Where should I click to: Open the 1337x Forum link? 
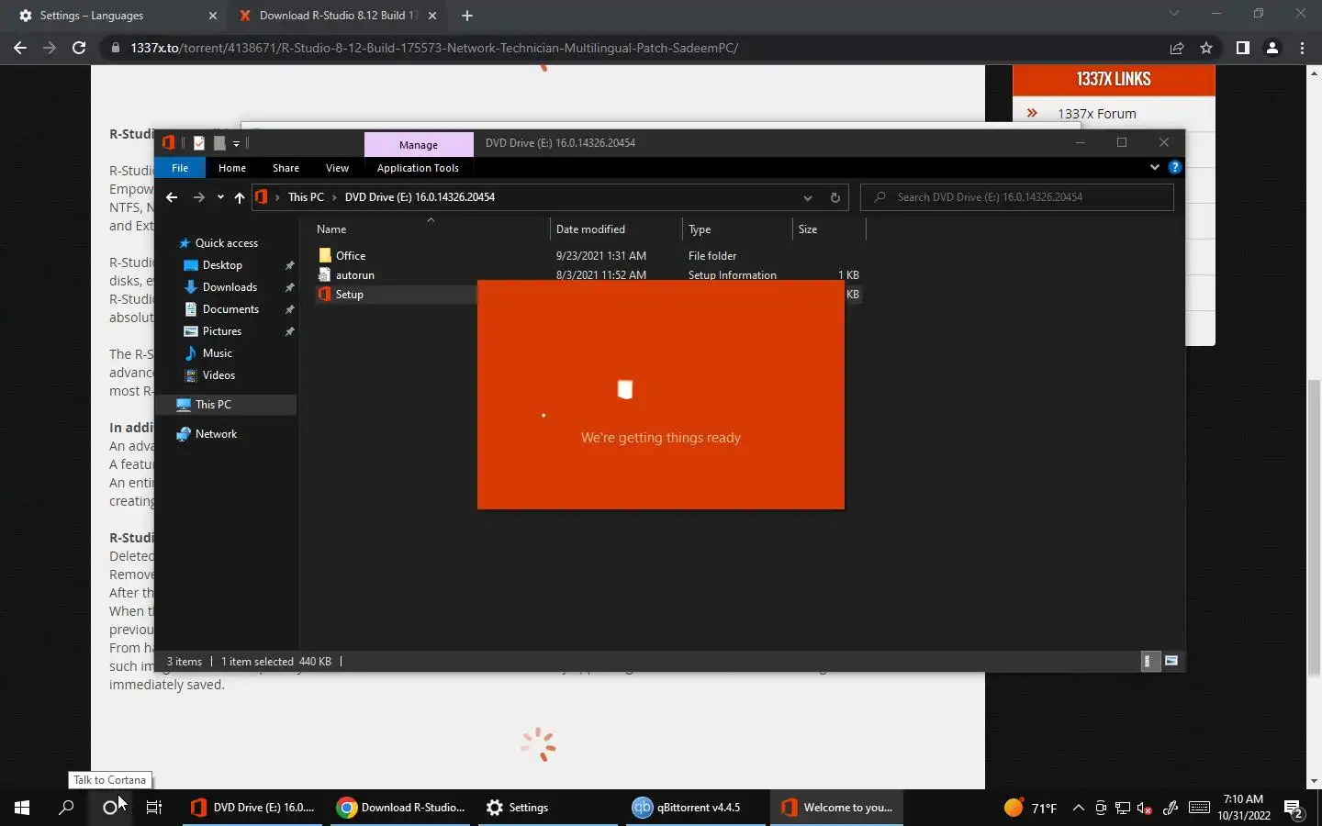coord(1097,114)
